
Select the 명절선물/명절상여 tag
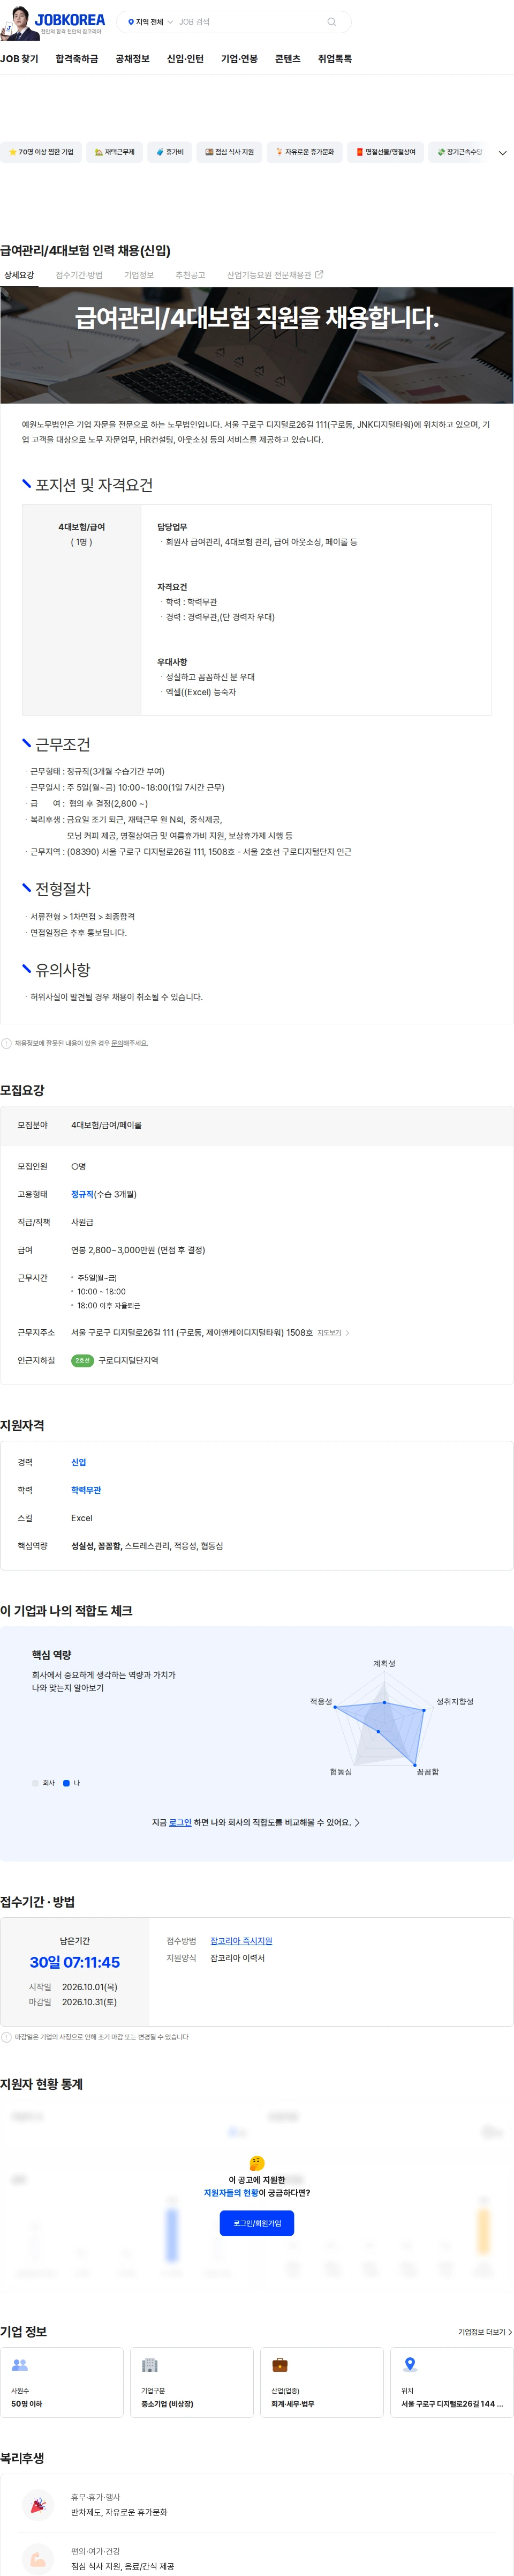(x=385, y=152)
